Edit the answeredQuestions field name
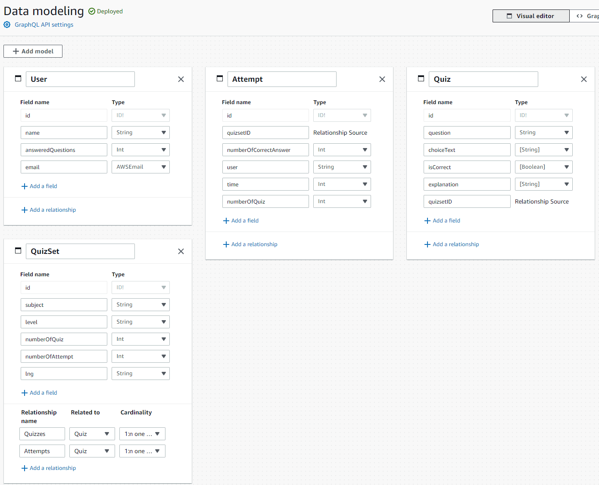Viewport: 599px width, 485px height. pos(64,150)
